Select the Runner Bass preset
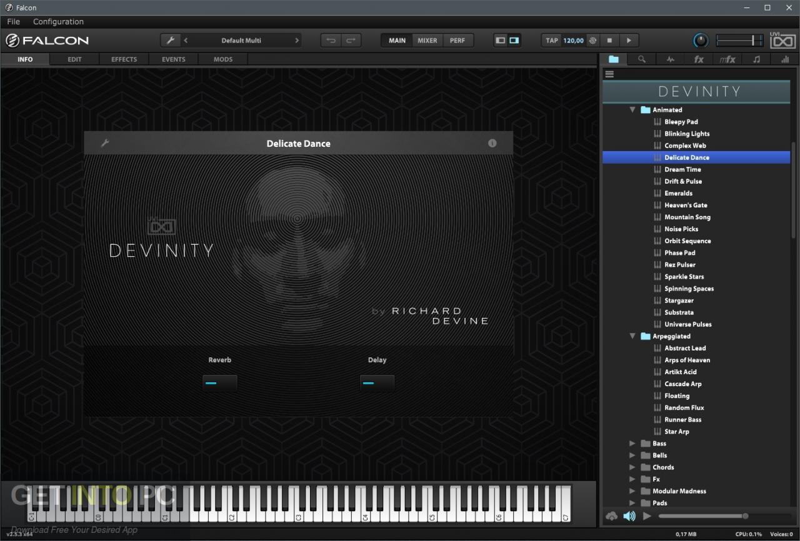The height and width of the screenshot is (541, 800). [x=682, y=420]
